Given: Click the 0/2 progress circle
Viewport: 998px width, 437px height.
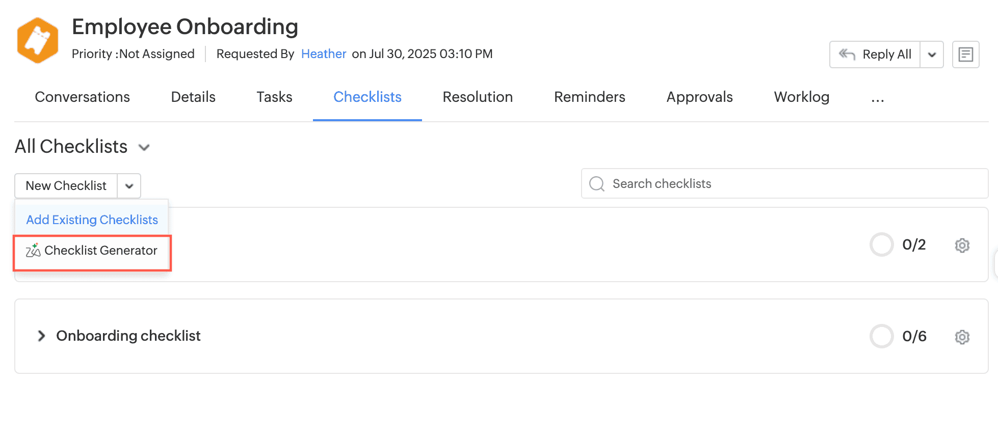Looking at the screenshot, I should coord(881,245).
